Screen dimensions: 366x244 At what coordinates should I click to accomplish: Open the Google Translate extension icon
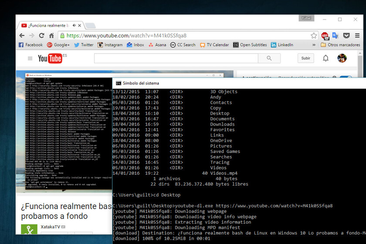(335, 35)
